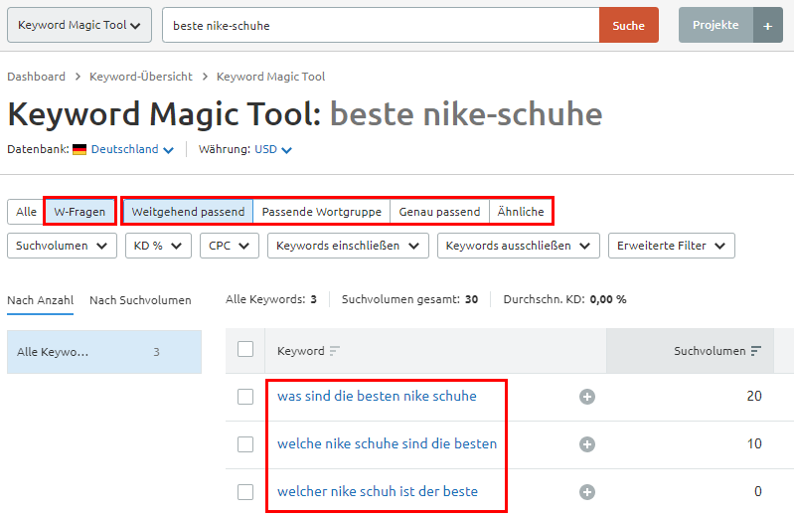
Task: Switch to Nach Suchvolumen tab
Action: pos(140,300)
